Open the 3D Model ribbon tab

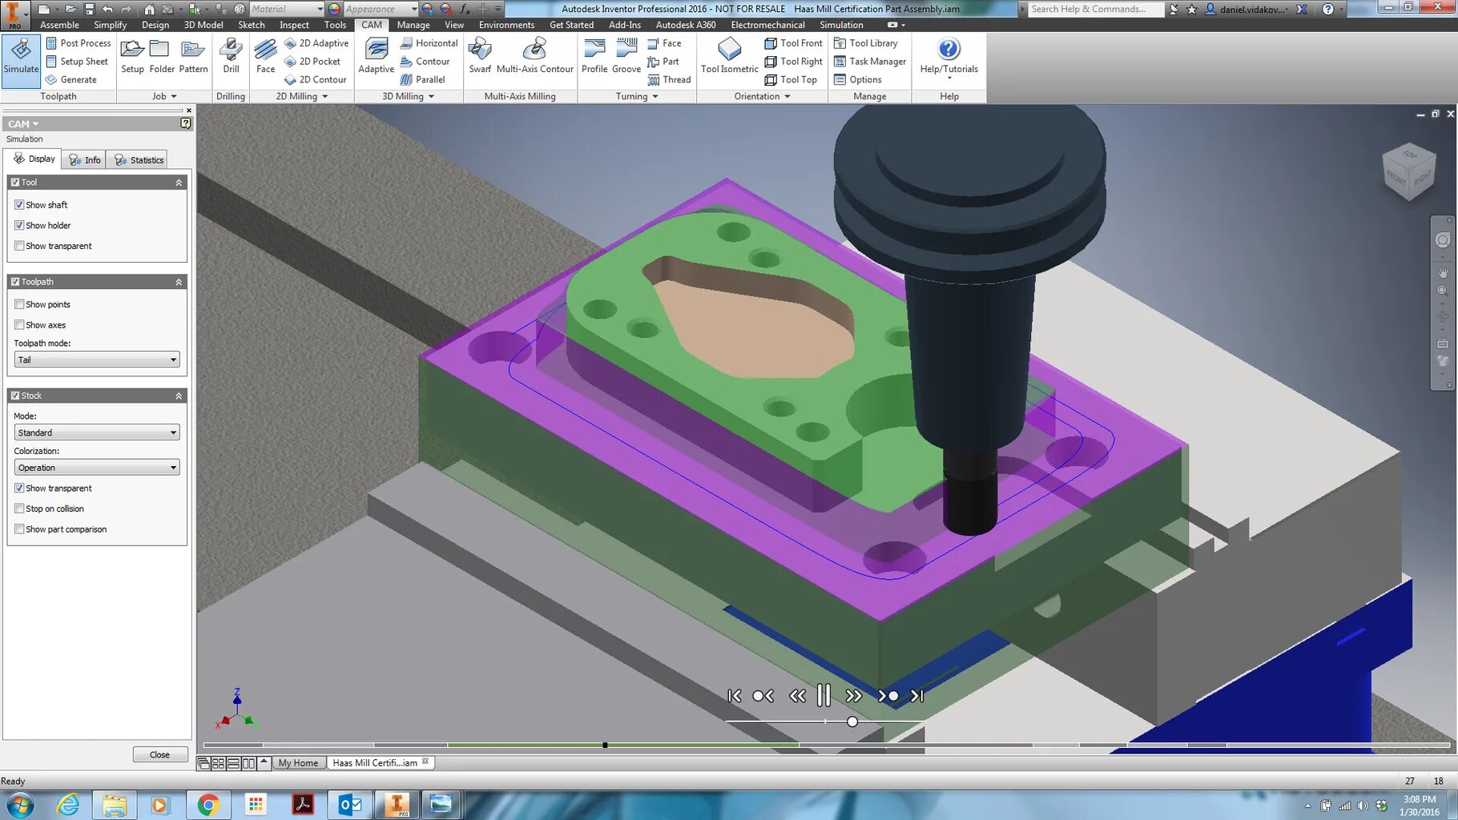[203, 25]
